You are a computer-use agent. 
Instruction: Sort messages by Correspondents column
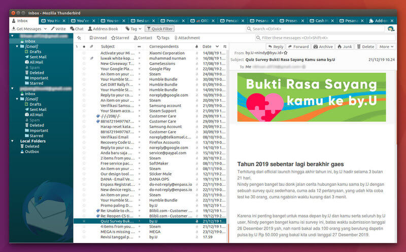164,47
